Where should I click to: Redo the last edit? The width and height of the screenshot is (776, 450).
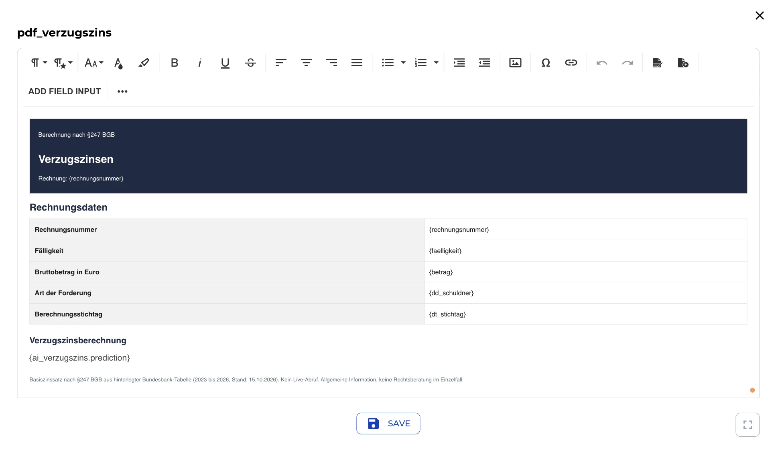point(627,63)
